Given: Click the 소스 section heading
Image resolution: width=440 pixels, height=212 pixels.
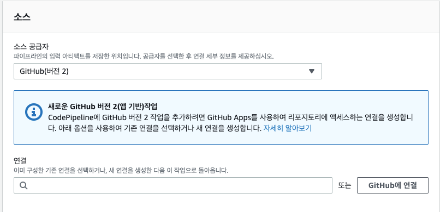Looking at the screenshot, I should pyautogui.click(x=22, y=17).
